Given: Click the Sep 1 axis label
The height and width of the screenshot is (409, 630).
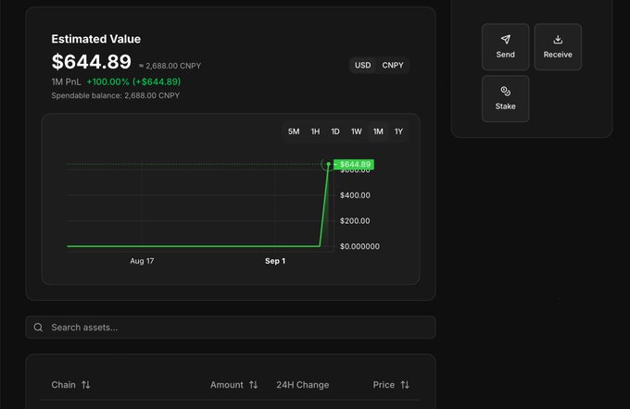Looking at the screenshot, I should click(x=275, y=261).
